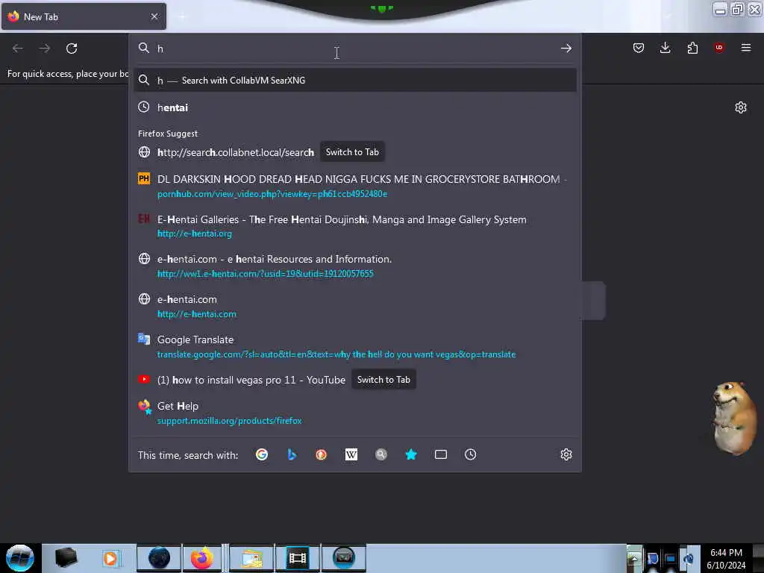Image resolution: width=764 pixels, height=573 pixels.
Task: Open search settings gear in the dropdown
Action: click(x=566, y=454)
